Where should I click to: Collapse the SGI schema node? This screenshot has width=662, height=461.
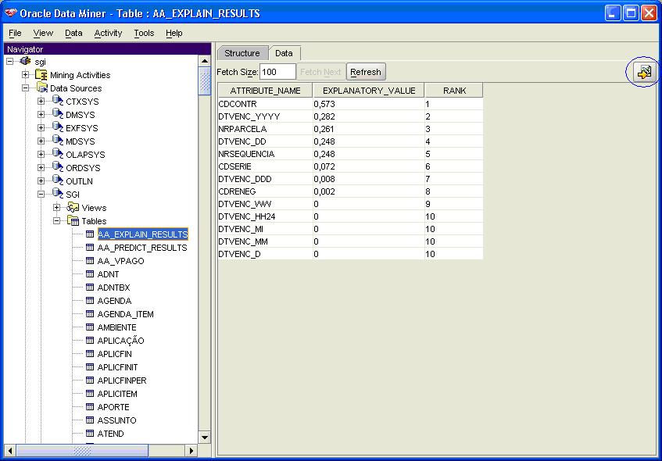click(x=41, y=195)
